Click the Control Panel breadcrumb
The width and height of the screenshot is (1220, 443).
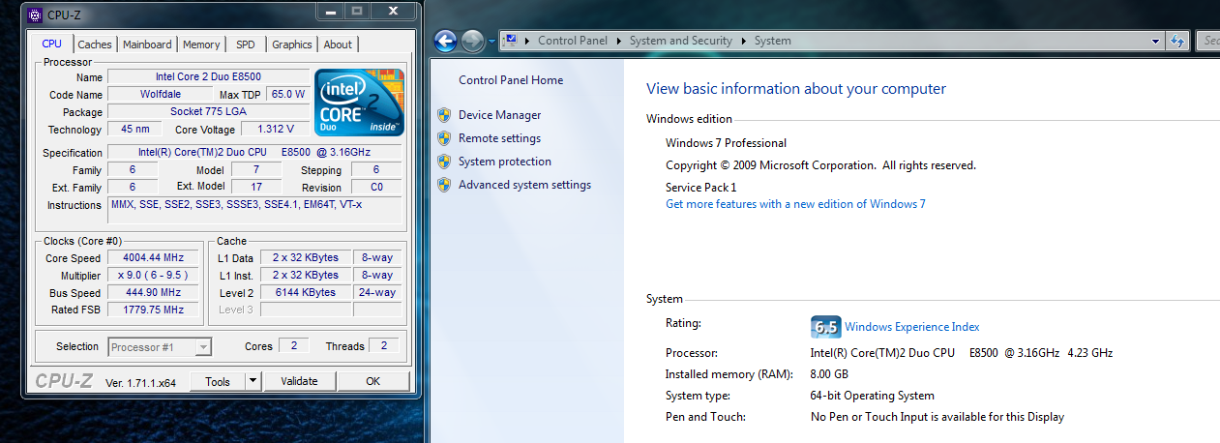point(573,41)
